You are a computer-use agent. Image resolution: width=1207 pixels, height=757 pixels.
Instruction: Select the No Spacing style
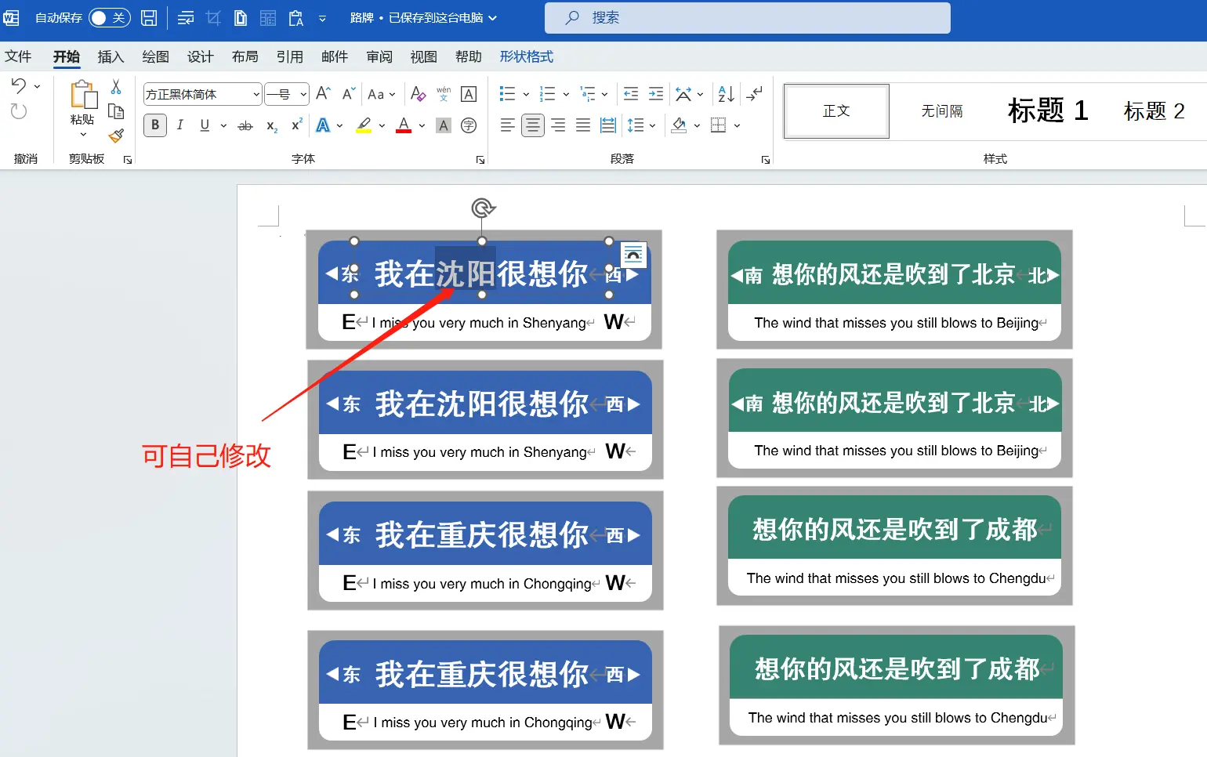(941, 111)
